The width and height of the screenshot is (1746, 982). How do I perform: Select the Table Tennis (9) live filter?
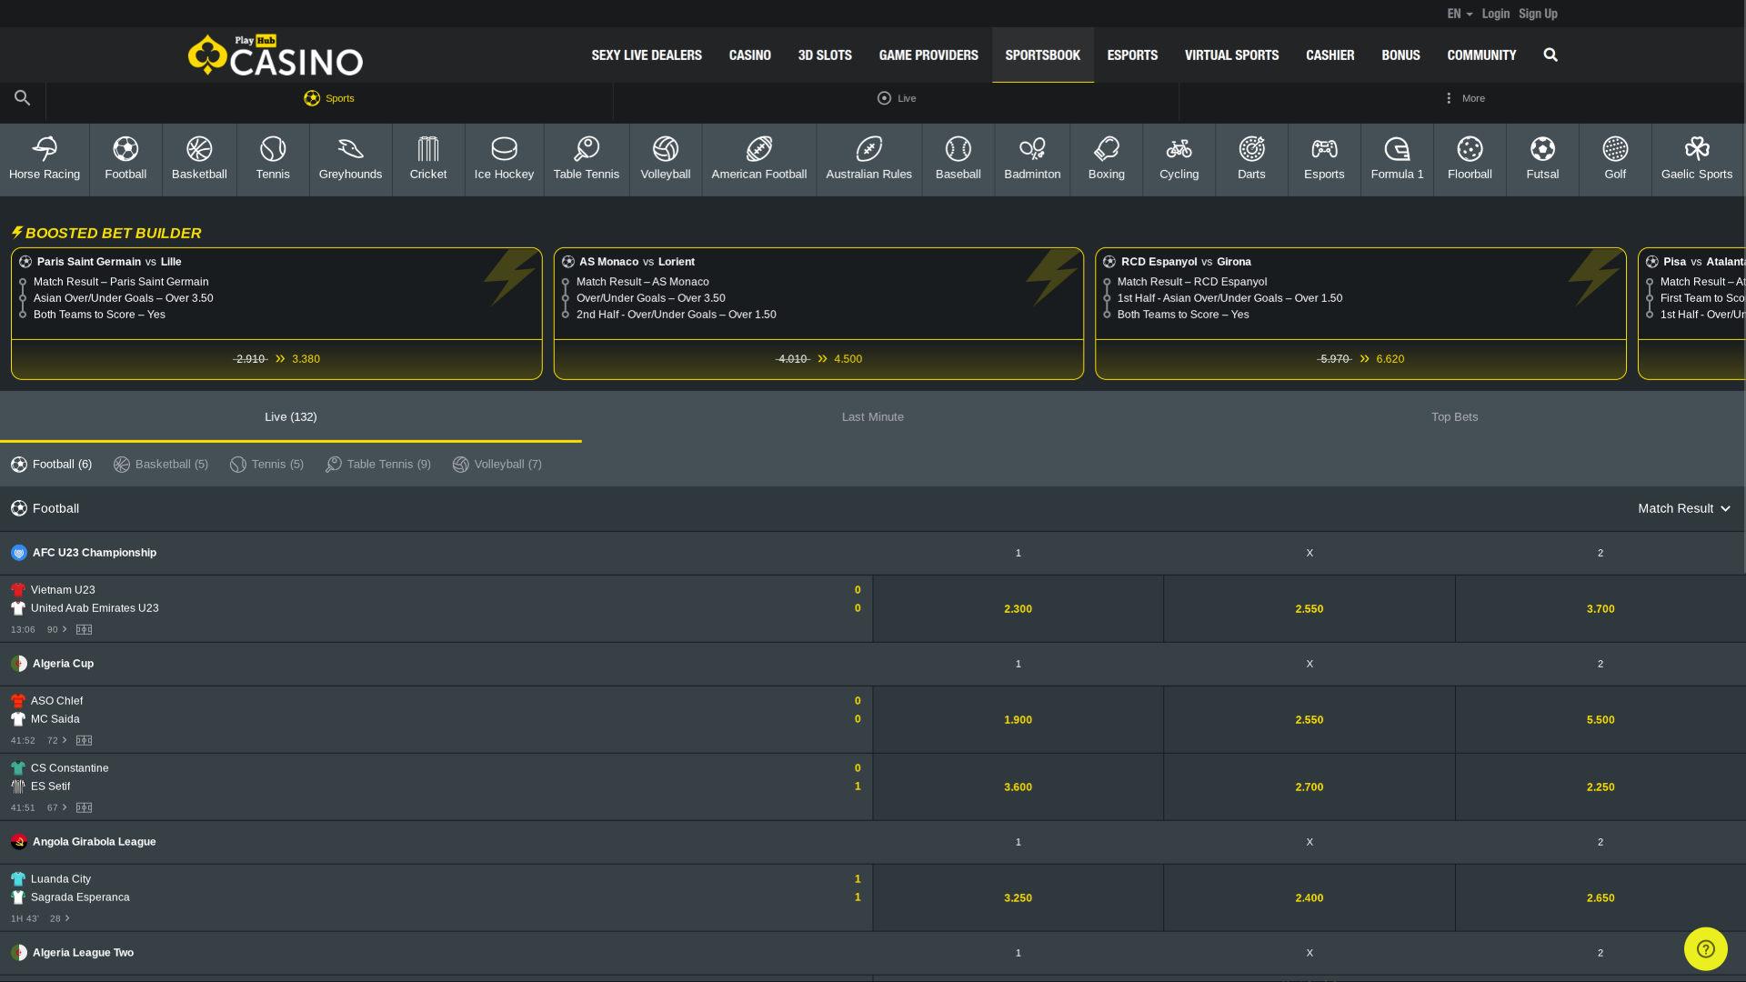click(x=377, y=464)
